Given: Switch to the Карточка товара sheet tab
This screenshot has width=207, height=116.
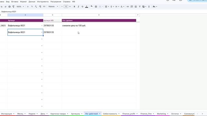Looking at the screenshot, I should pos(58,114).
